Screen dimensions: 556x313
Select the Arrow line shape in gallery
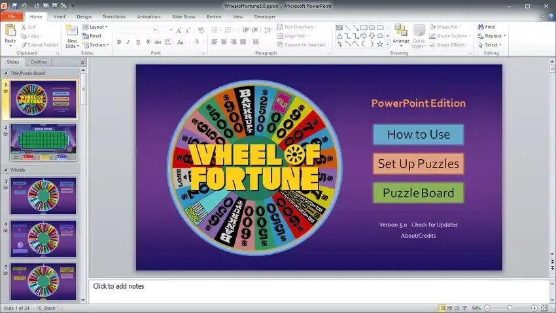(355, 28)
